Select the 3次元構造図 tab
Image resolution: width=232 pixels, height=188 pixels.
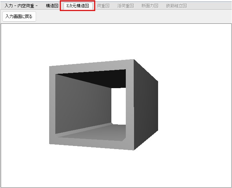pos(78,6)
